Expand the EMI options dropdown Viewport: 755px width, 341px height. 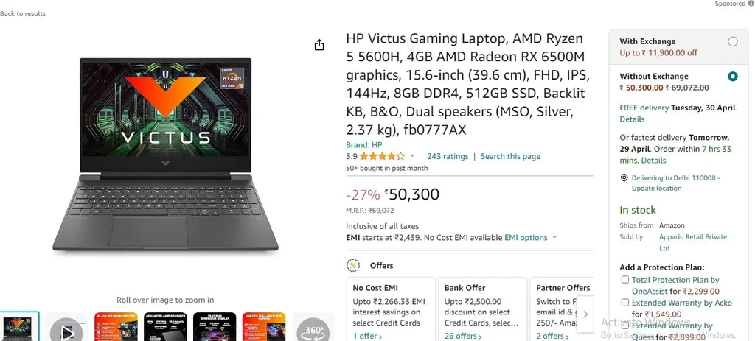[531, 238]
